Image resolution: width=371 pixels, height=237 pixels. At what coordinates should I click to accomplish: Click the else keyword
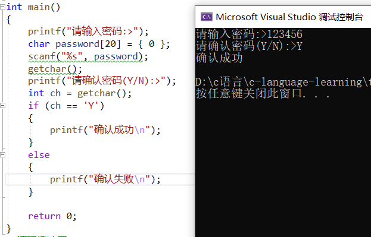[39, 155]
